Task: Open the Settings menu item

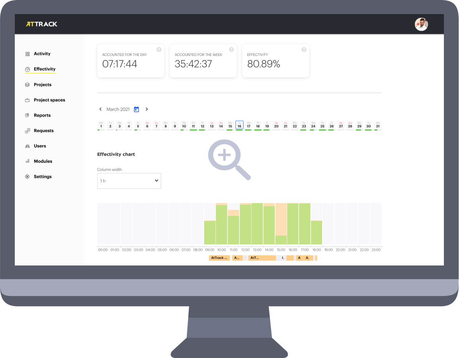Action: coord(43,177)
